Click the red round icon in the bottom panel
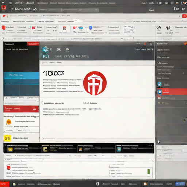Screen dimensions: 187x187 click(x=8, y=168)
